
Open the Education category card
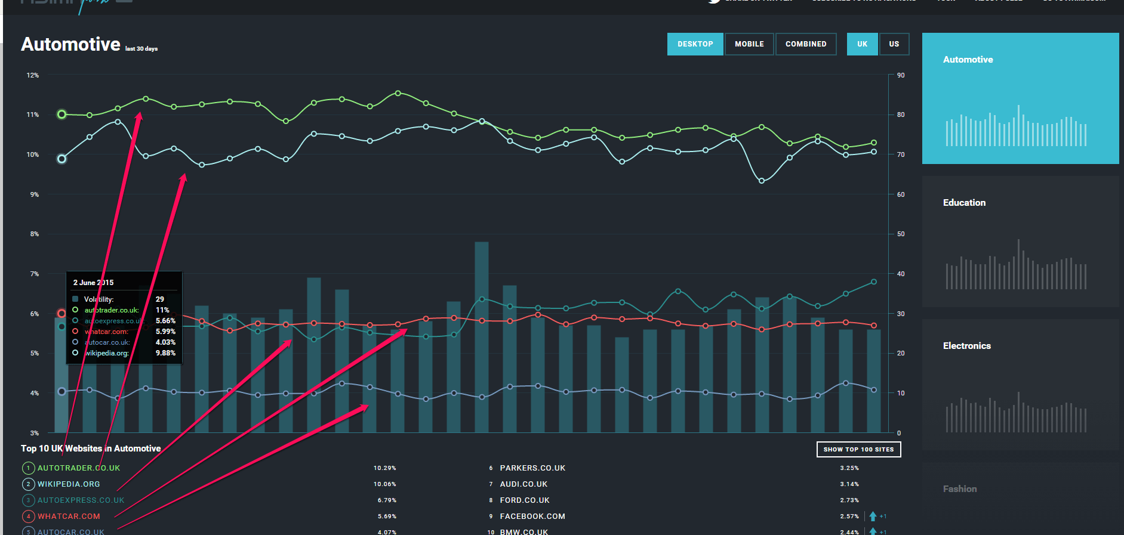coord(1020,242)
